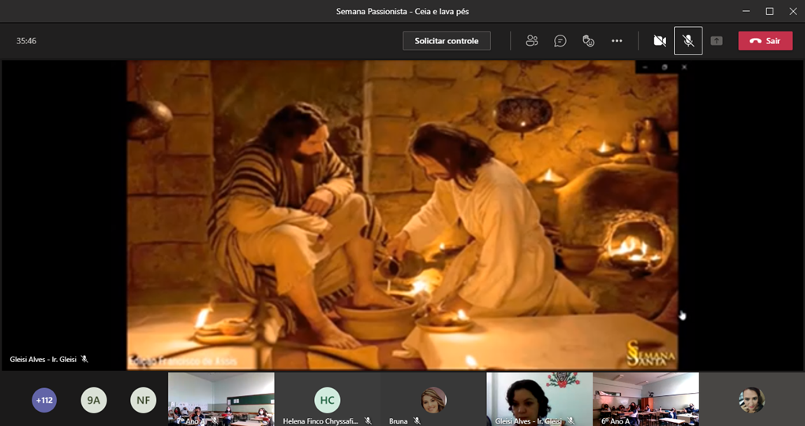Maximize the Teams meeting window
Image resolution: width=805 pixels, height=426 pixels.
769,11
